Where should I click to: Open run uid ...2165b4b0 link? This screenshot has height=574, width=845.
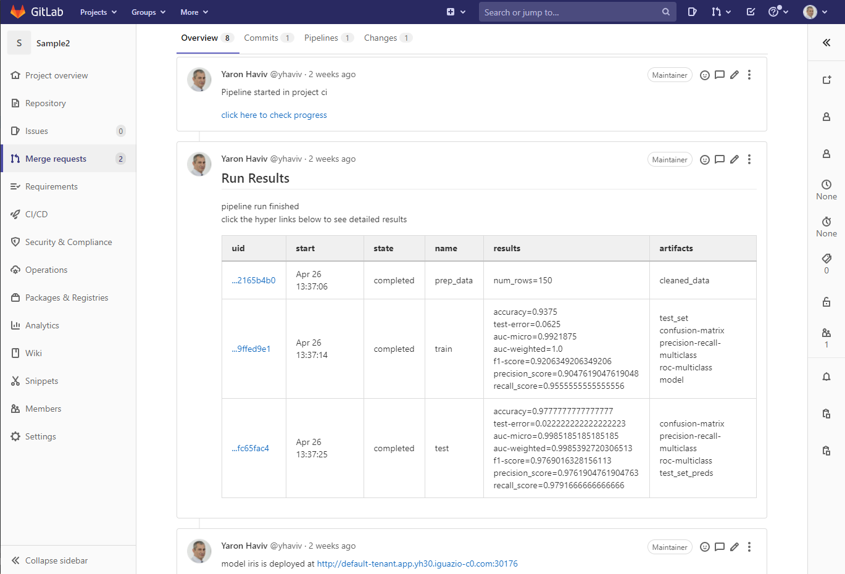(x=254, y=280)
